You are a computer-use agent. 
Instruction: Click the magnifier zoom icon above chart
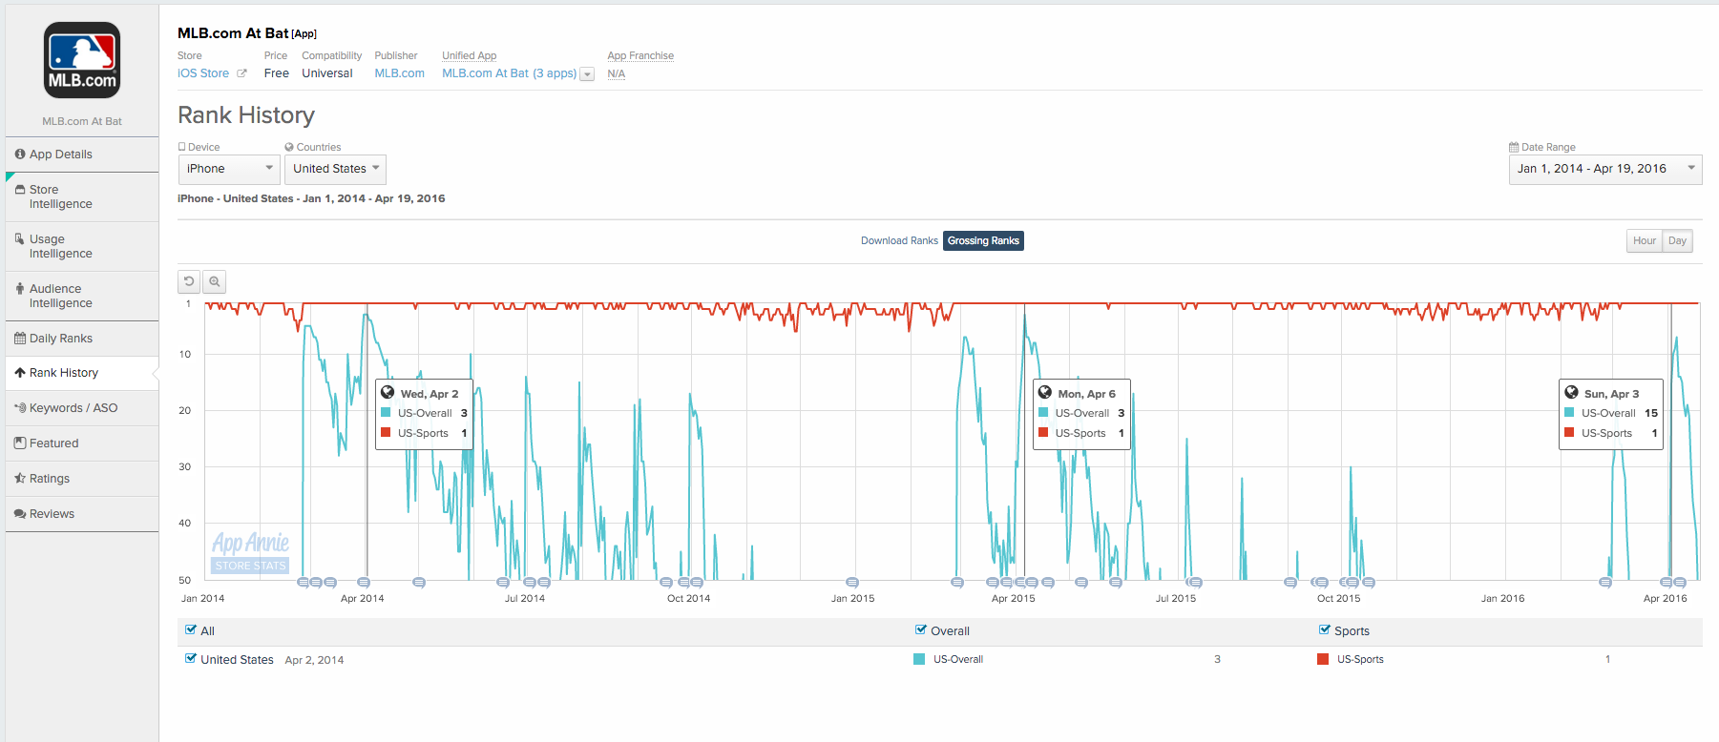click(215, 281)
